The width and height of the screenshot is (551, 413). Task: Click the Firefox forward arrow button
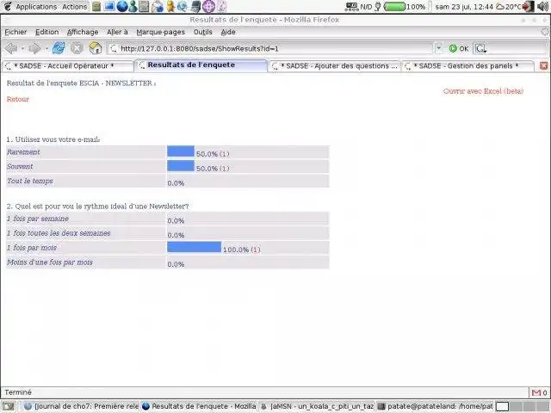34,48
